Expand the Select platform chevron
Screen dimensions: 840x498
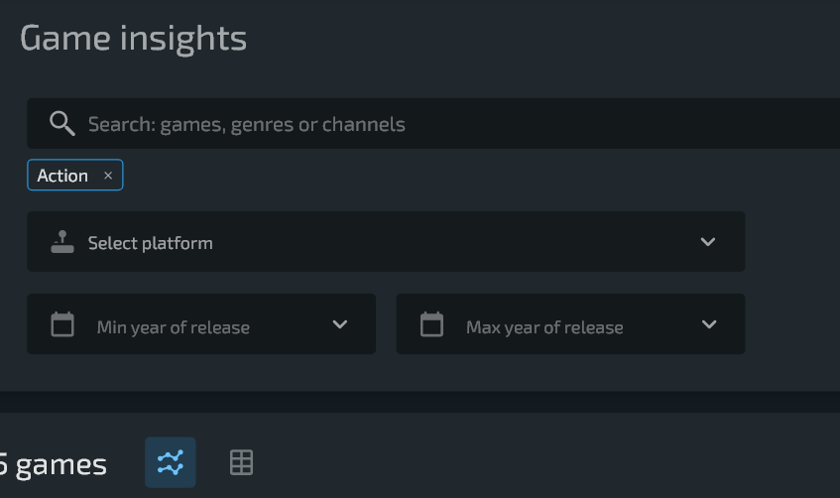click(x=708, y=242)
